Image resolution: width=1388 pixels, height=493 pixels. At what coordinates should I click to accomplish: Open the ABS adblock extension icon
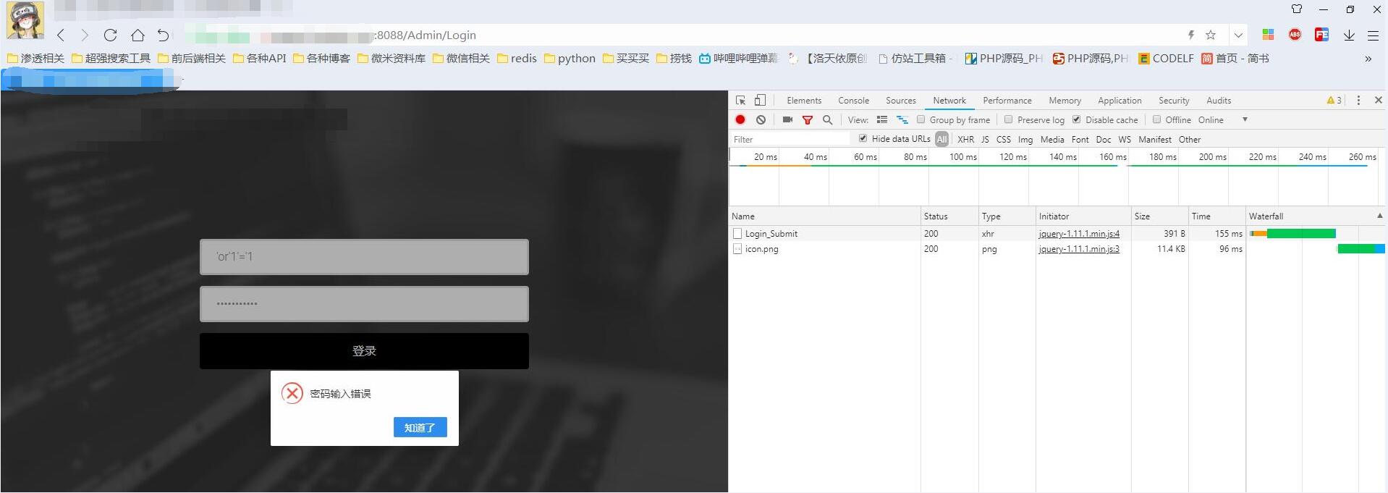(1295, 35)
